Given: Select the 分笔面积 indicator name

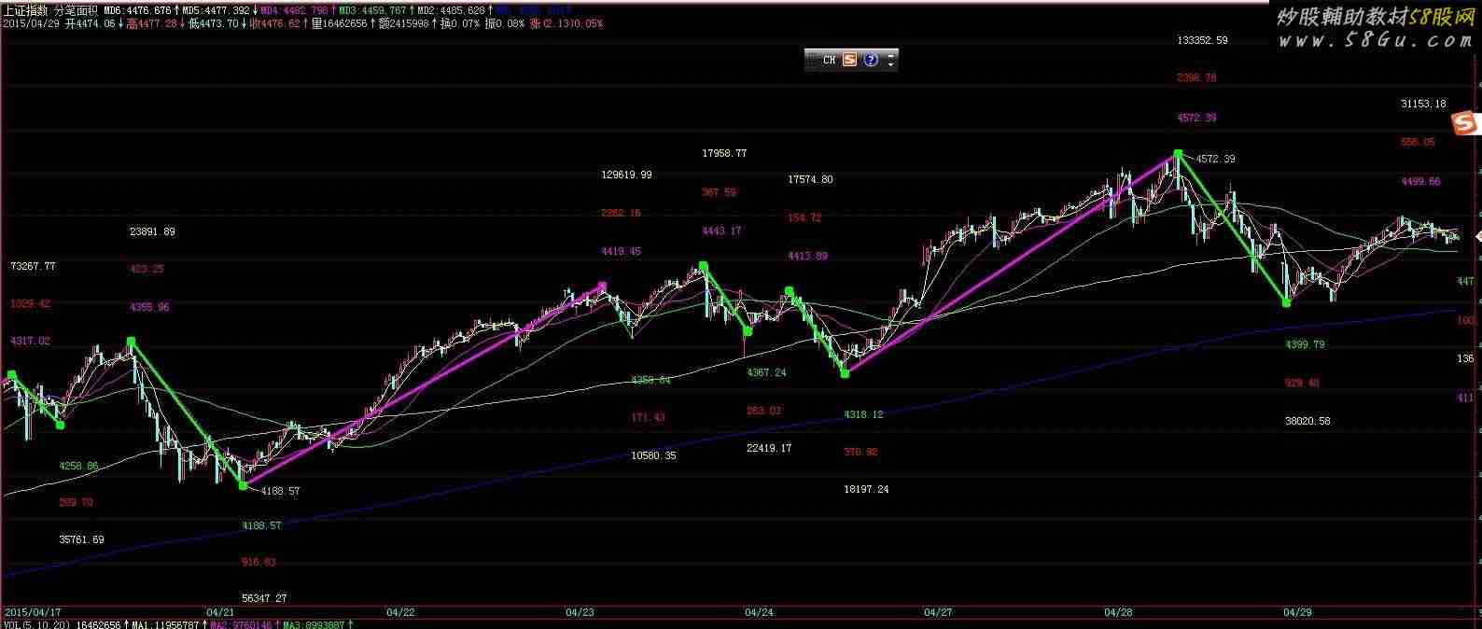Looking at the screenshot, I should click(x=76, y=10).
